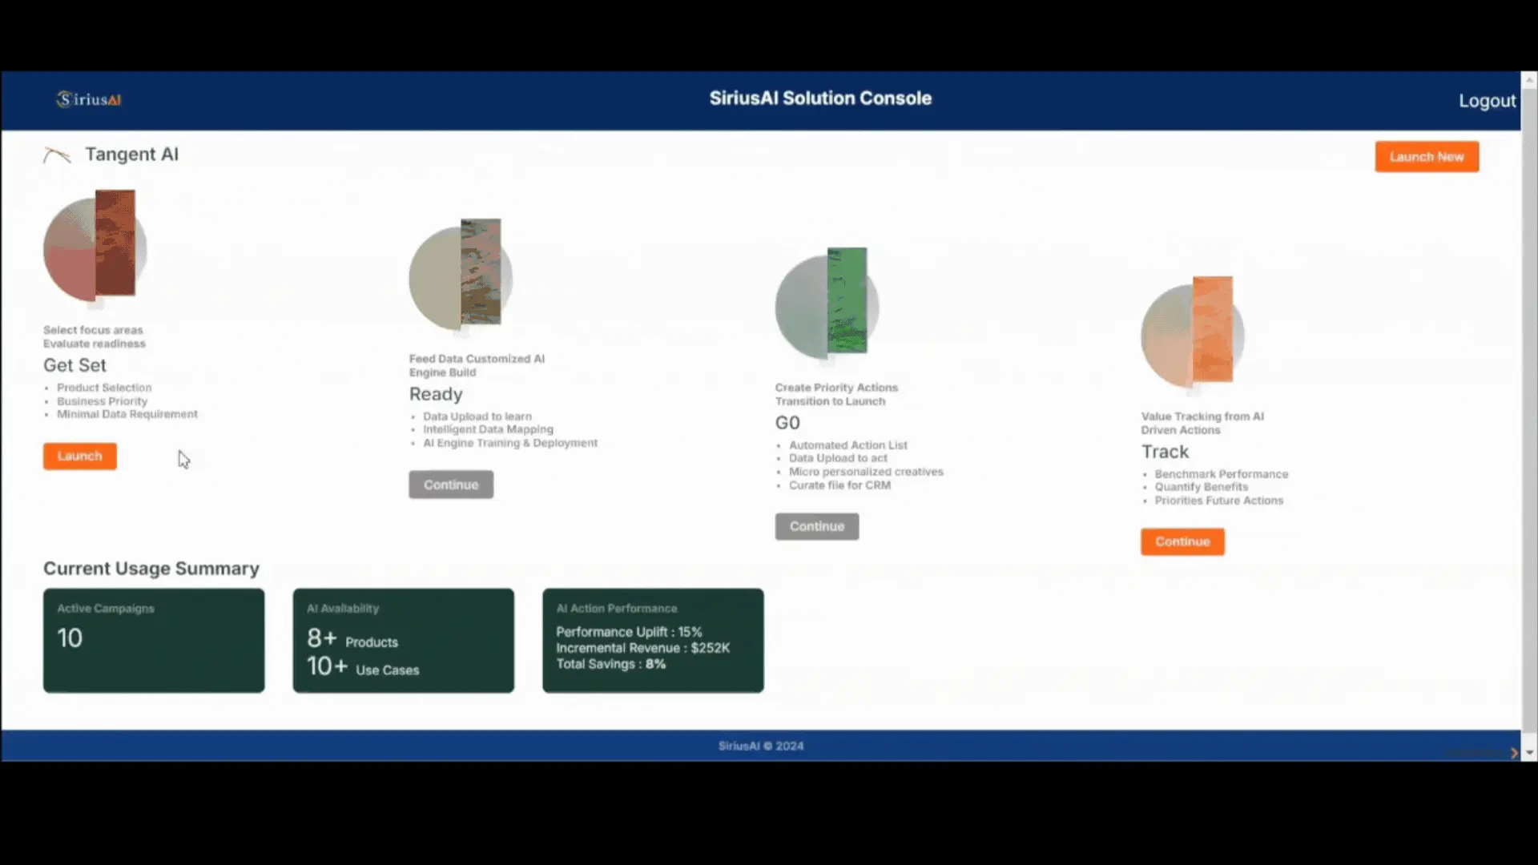The height and width of the screenshot is (865, 1538).
Task: Click 'Incremental Revenue : $252K' text
Action: tap(642, 648)
